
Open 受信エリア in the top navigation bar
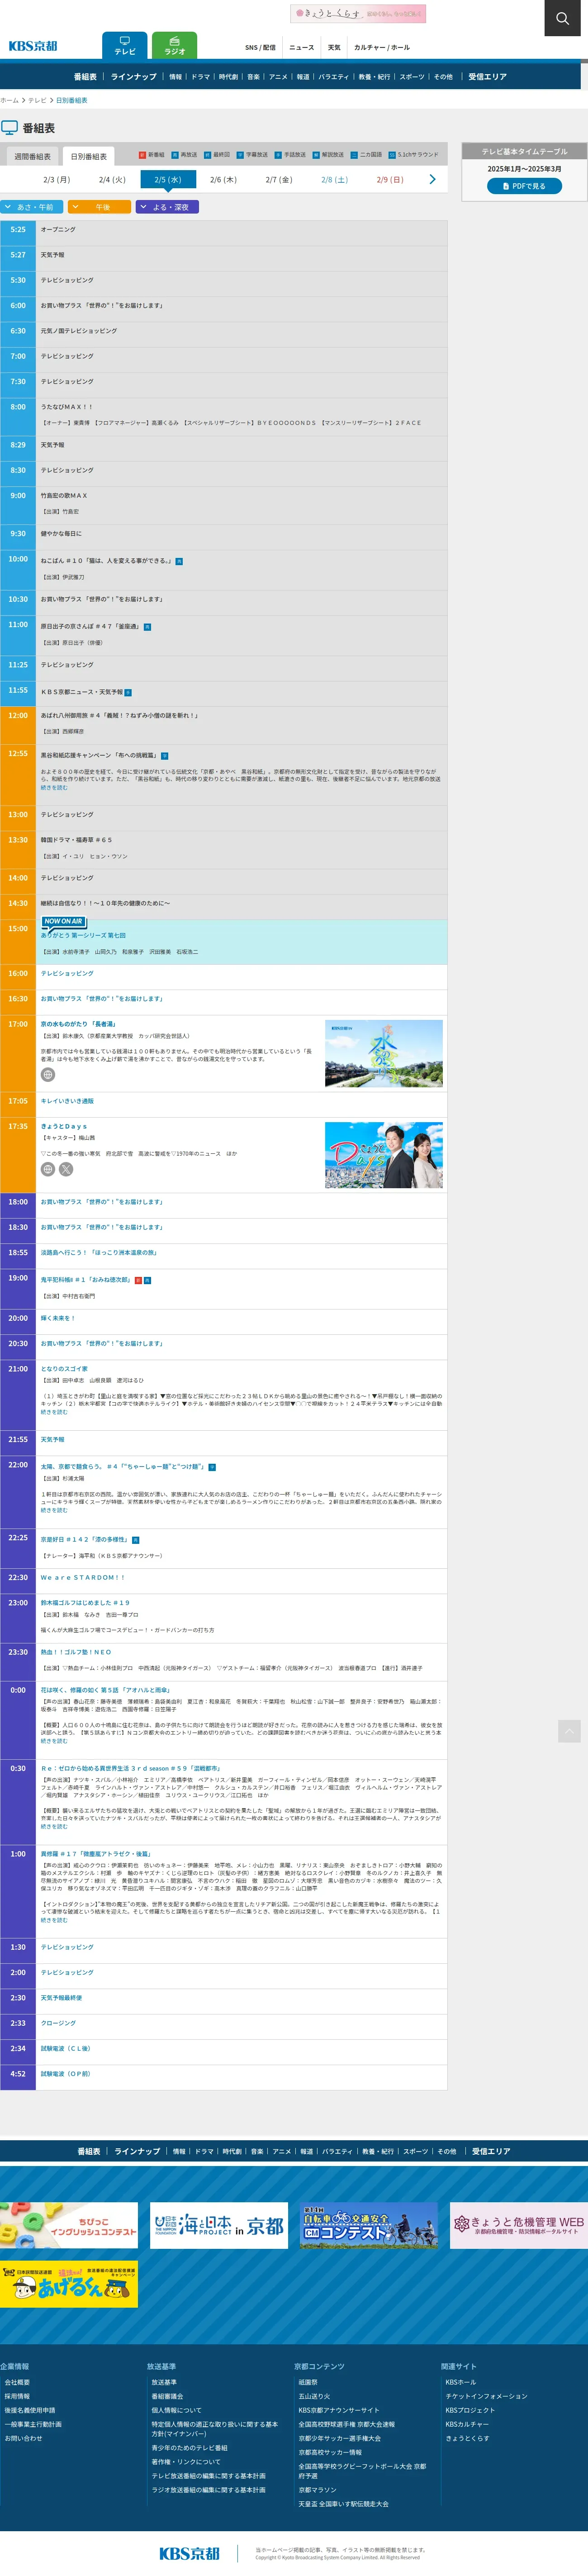pos(488,77)
